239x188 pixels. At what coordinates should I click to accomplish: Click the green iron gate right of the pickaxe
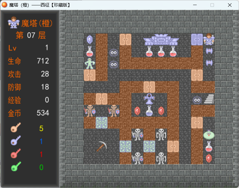125,146
